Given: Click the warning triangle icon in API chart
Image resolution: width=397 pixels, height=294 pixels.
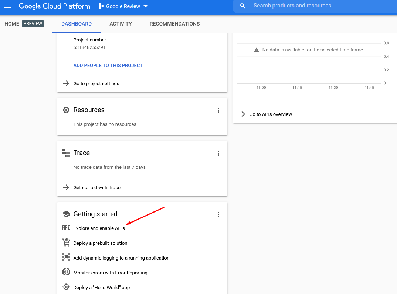Looking at the screenshot, I should tap(257, 50).
